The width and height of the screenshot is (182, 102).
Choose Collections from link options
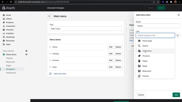tap(155, 51)
